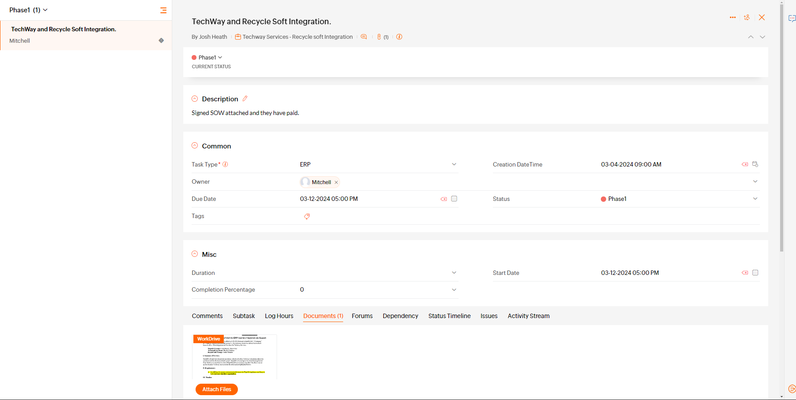The image size is (796, 400).
Task: Select the TechWay task in left list
Action: [86, 35]
